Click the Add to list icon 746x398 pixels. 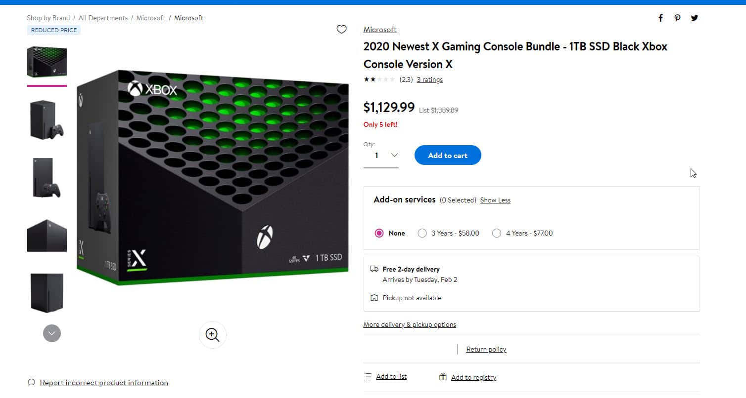point(368,377)
